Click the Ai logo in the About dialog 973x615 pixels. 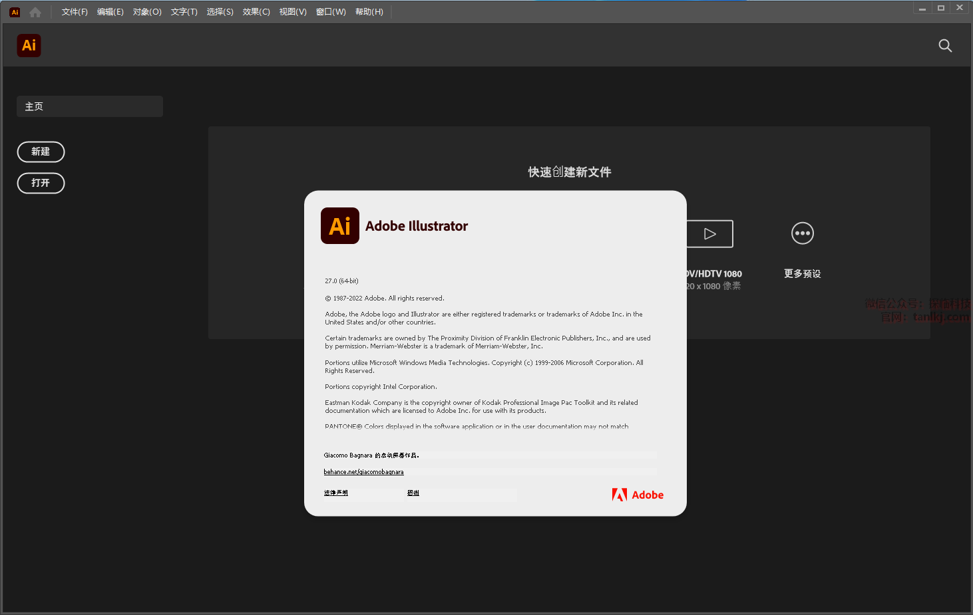[340, 226]
